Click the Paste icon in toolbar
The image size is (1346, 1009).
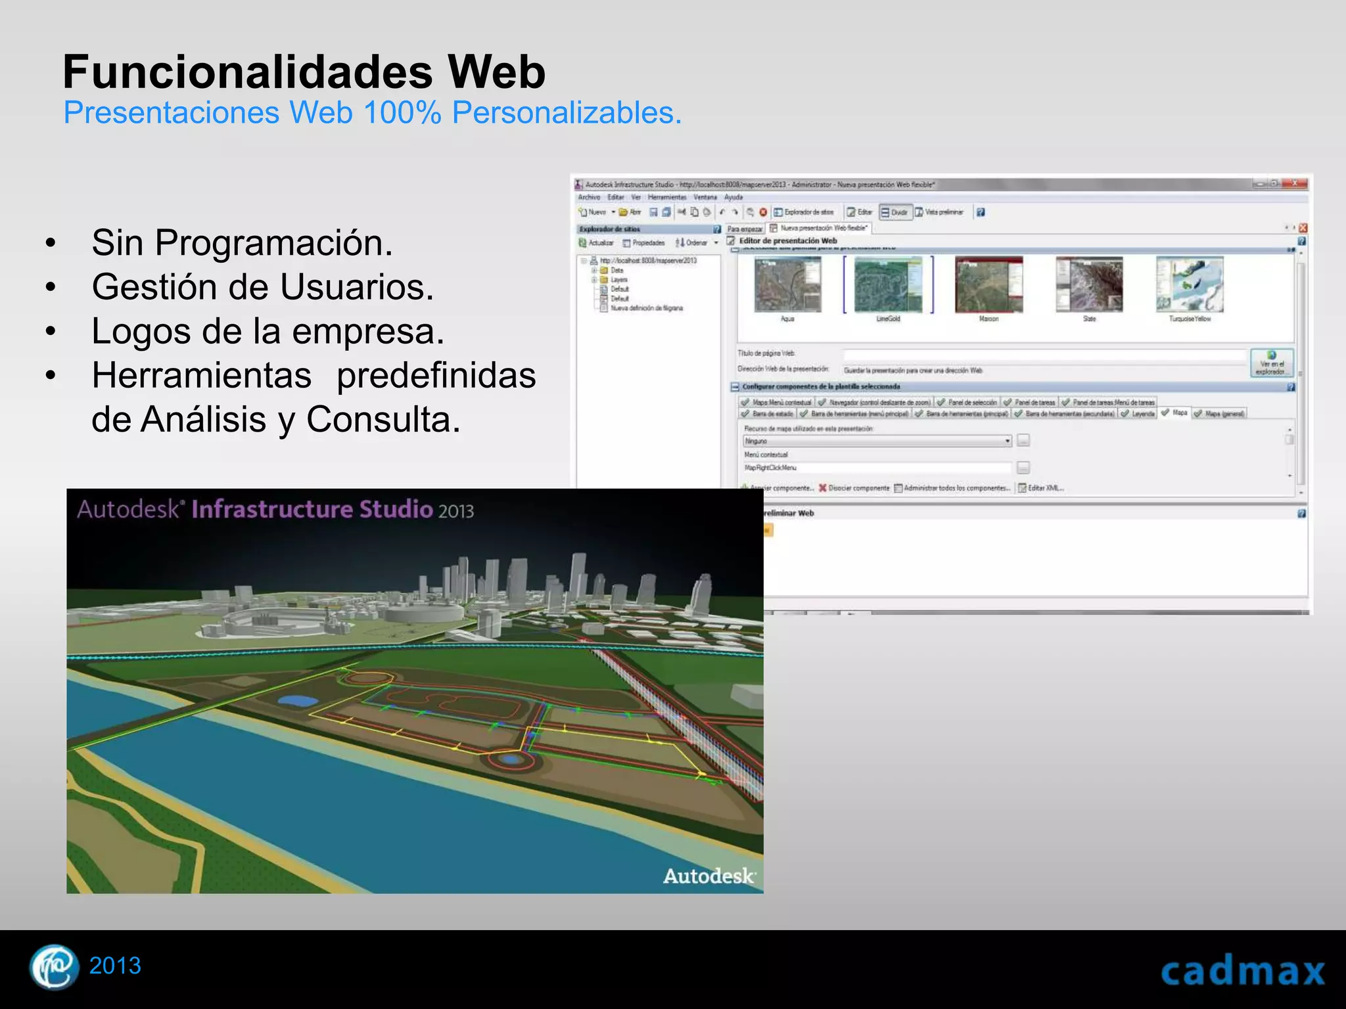tap(707, 212)
